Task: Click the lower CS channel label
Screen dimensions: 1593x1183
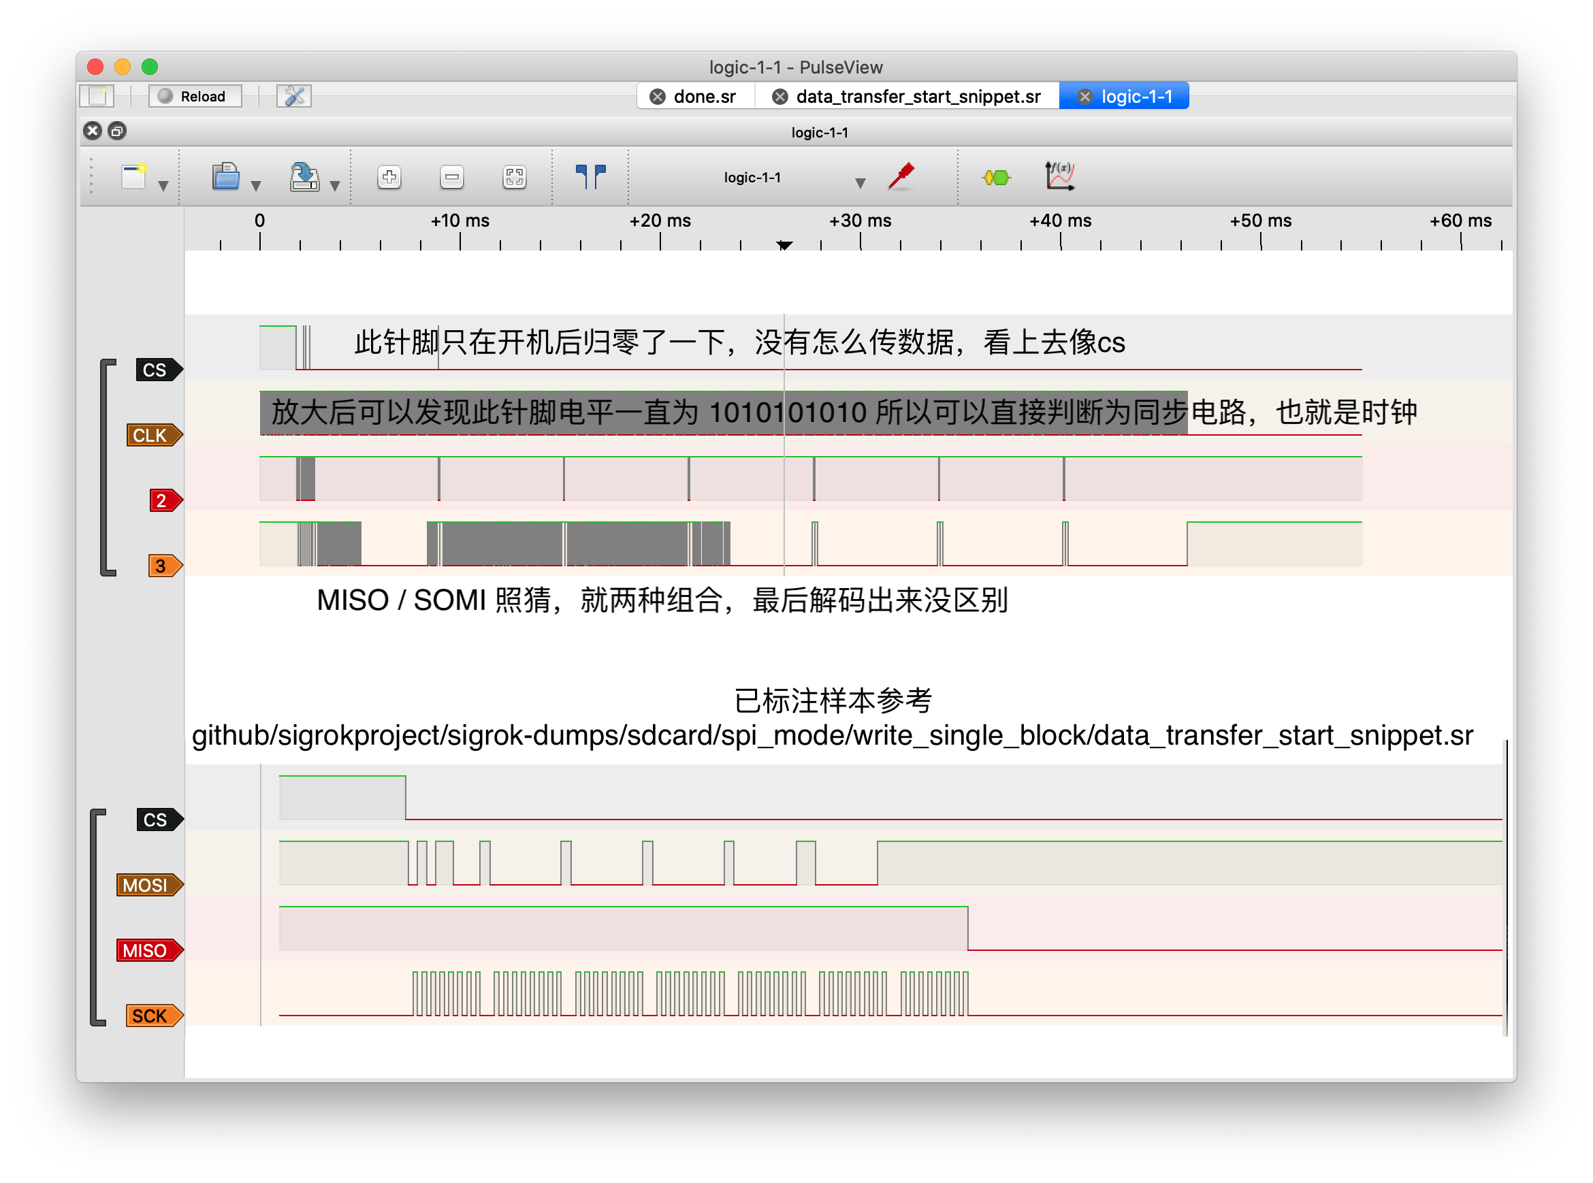Action: pos(159,820)
